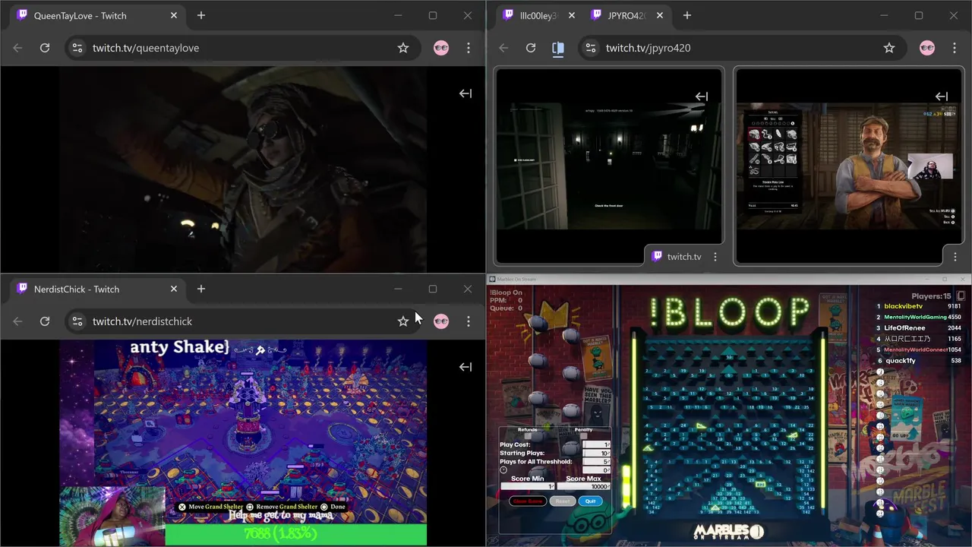Open the Chrome menu in the NerdistChick window

click(469, 321)
